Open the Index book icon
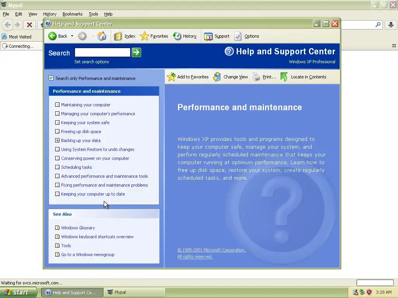The image size is (398, 298). [118, 36]
